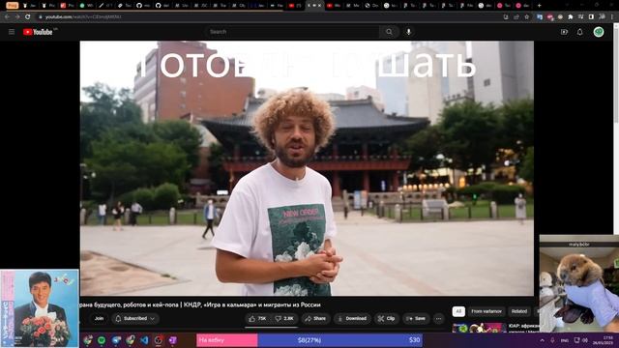Open the browser share page icon
619x348 pixels.
[x=516, y=17]
